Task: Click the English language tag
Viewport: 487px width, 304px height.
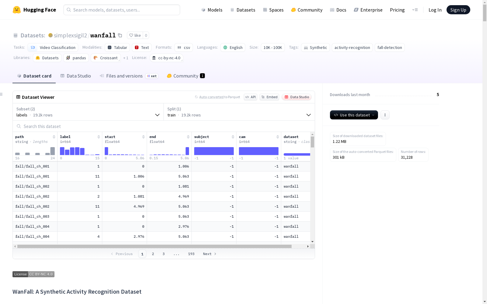Action: pos(233,47)
